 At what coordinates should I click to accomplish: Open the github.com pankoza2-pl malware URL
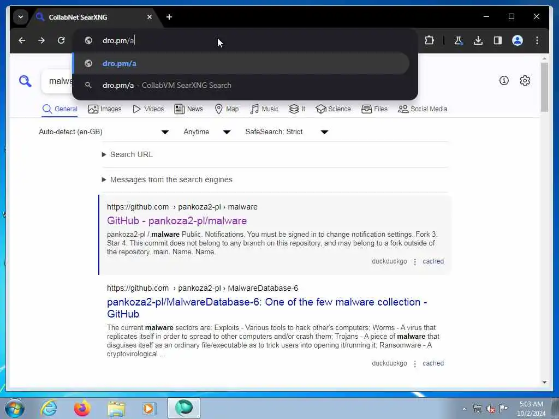182,207
